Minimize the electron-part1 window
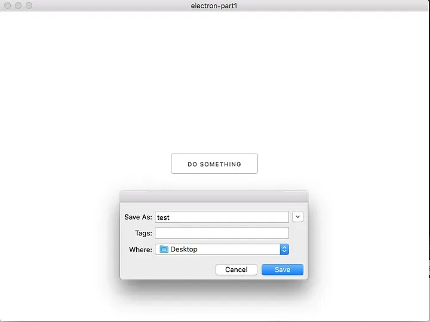The image size is (430, 322). (18, 5)
